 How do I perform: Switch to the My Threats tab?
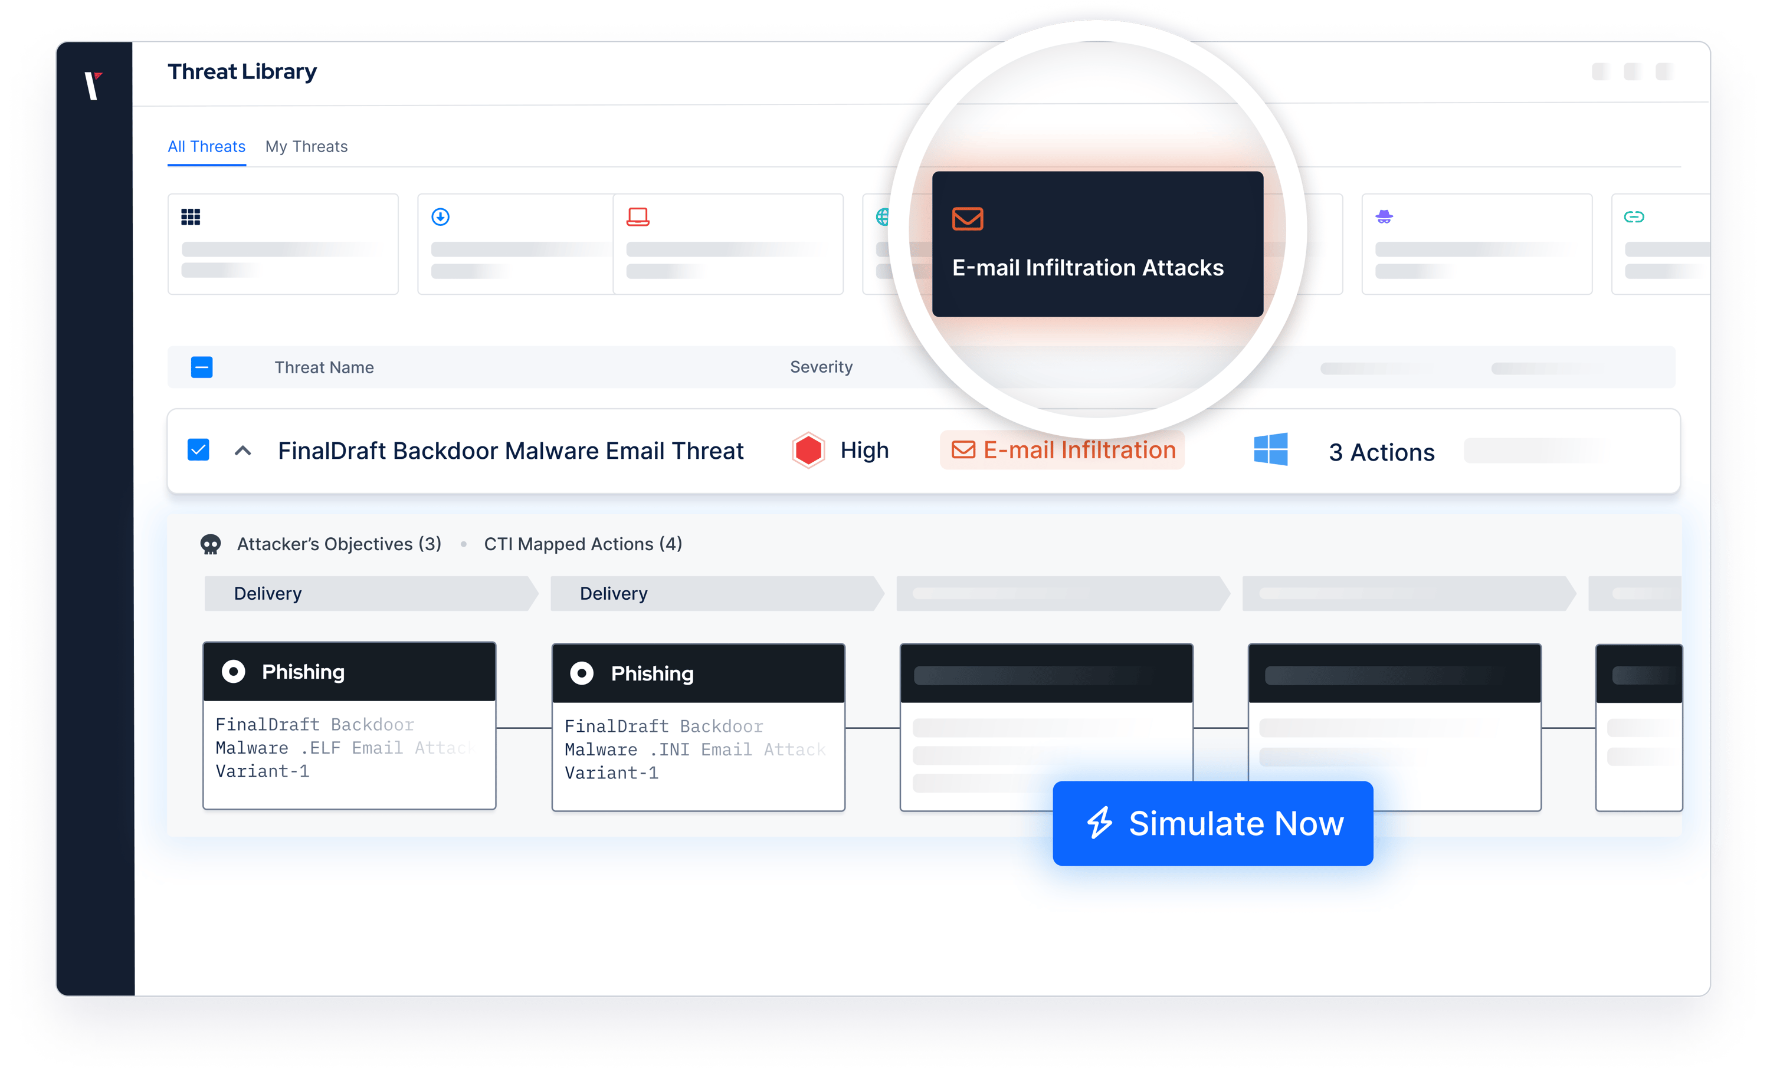(307, 146)
